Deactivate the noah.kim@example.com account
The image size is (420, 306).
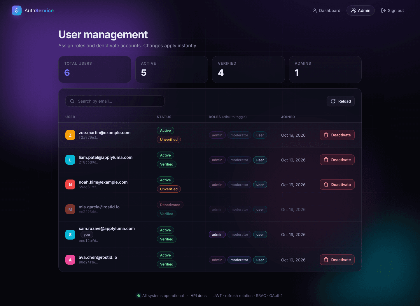point(337,184)
